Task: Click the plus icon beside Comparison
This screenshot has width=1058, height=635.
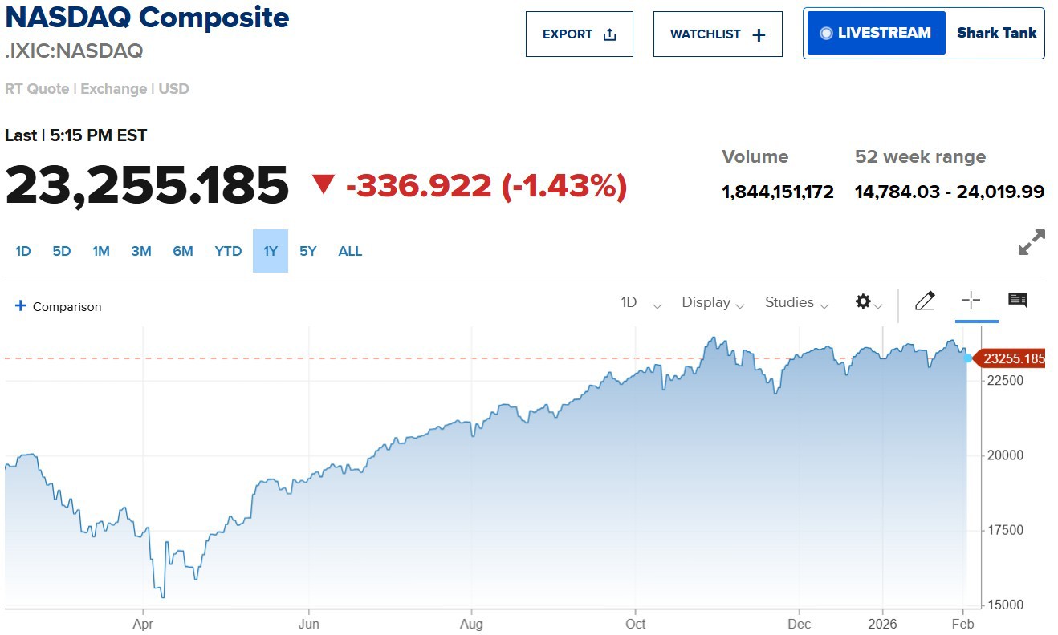Action: tap(21, 306)
